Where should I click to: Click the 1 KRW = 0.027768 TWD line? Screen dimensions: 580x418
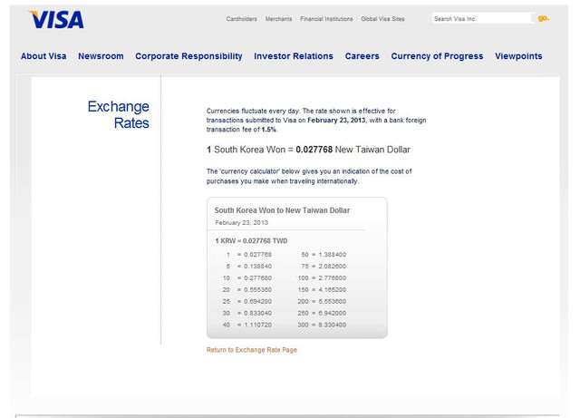pos(251,240)
